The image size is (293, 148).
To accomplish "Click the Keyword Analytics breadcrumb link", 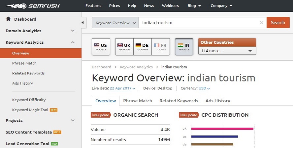I will click(136, 67).
